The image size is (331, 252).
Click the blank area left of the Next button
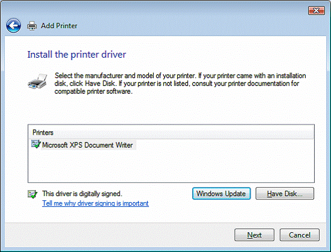pyautogui.click(x=118, y=235)
